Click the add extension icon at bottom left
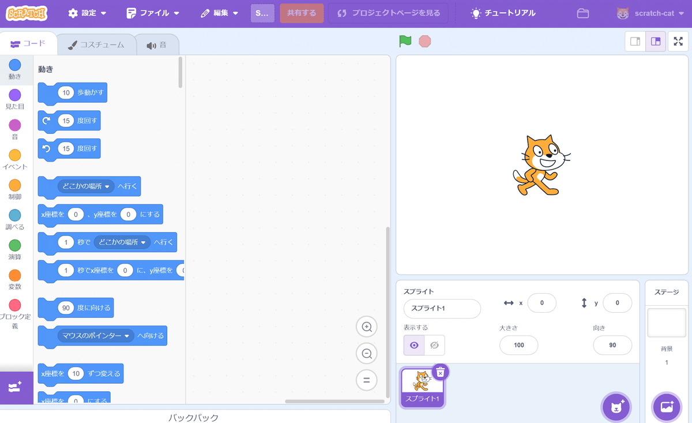The image size is (692, 423). tap(15, 388)
